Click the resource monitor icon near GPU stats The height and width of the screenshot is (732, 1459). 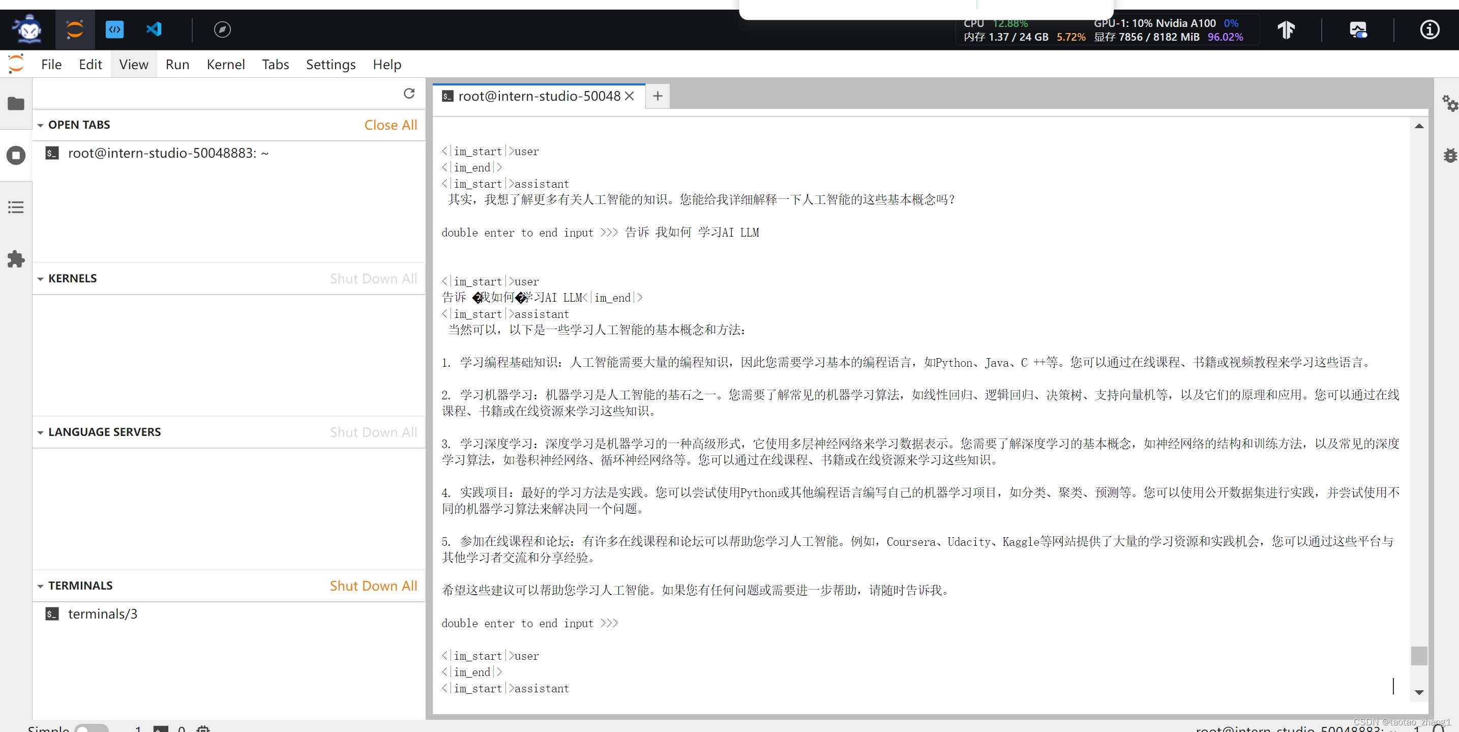coord(1359,30)
